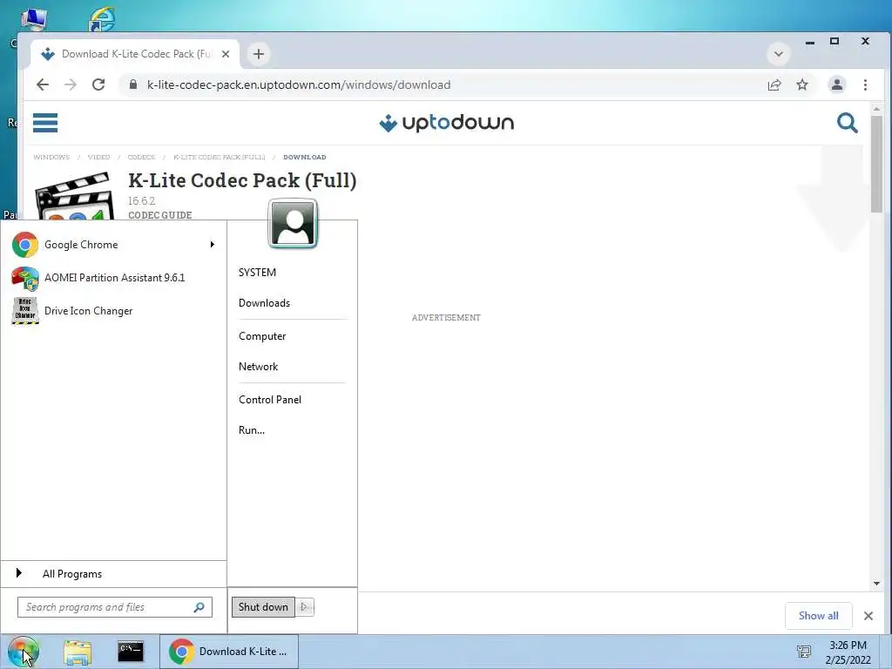892x669 pixels.
Task: View site info via padlock icon
Action: click(x=133, y=84)
